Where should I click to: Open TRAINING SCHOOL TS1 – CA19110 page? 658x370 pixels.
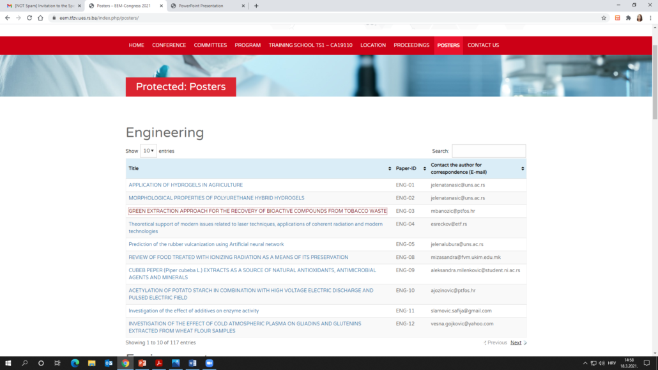(x=310, y=45)
